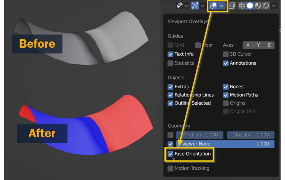The height and width of the screenshot is (180, 285).
Task: Enable Rendered viewport shading
Action: point(266,5)
